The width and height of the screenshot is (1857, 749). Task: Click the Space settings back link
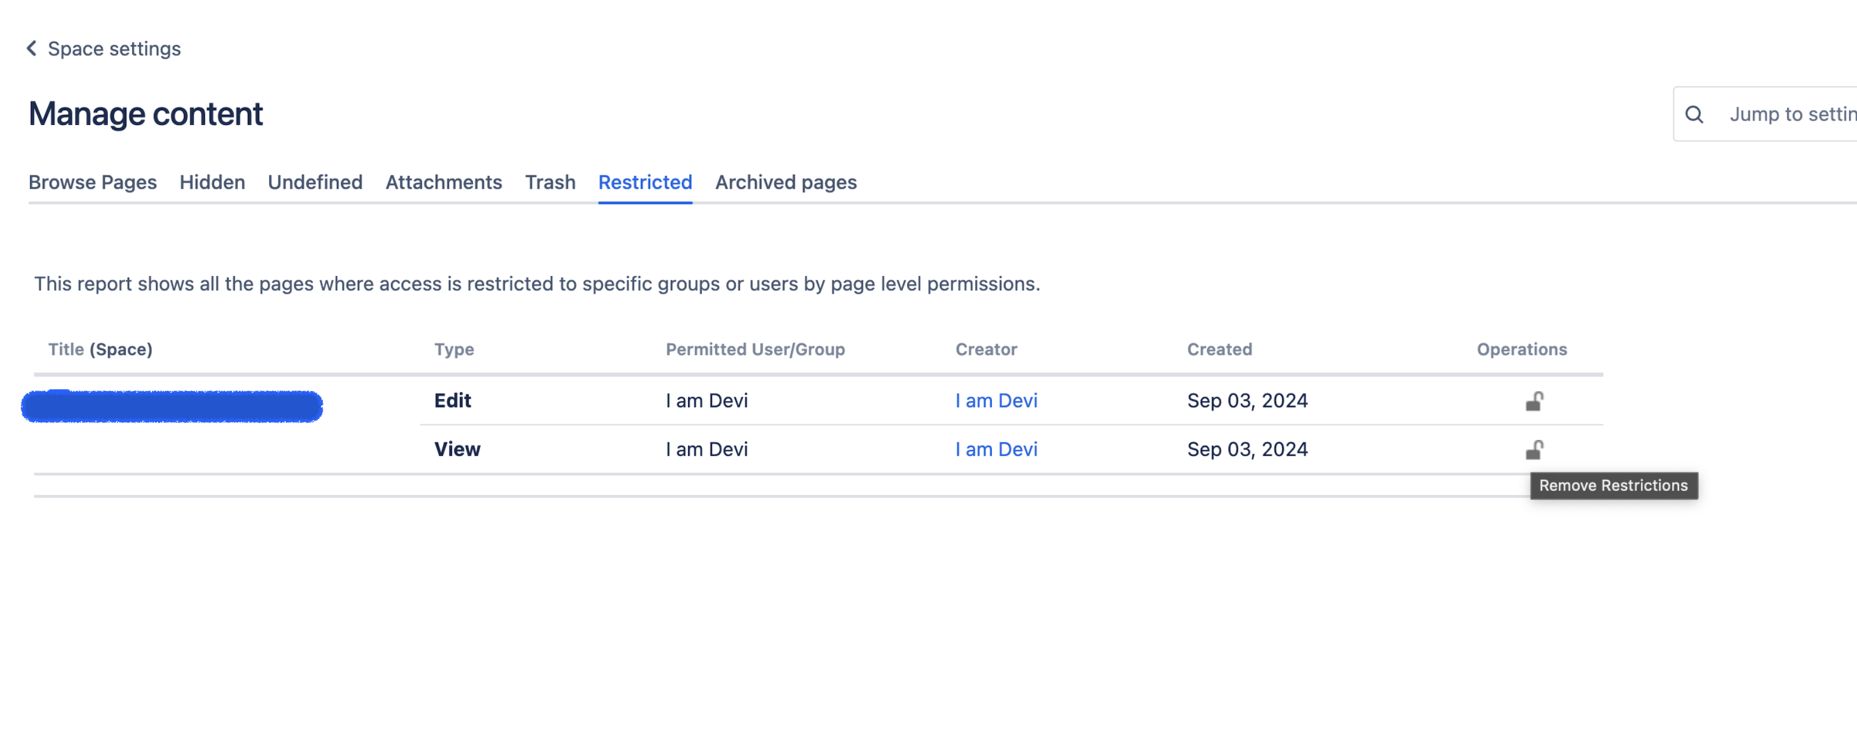pyautogui.click(x=114, y=49)
